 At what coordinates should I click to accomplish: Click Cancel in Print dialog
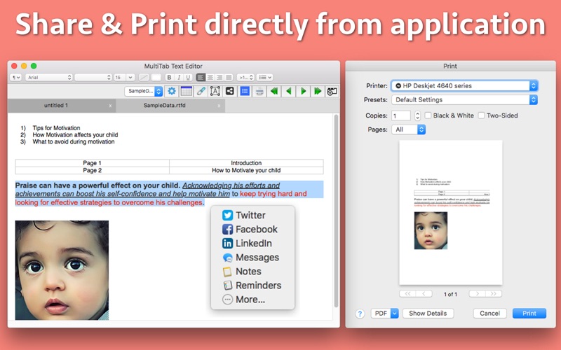pos(489,313)
